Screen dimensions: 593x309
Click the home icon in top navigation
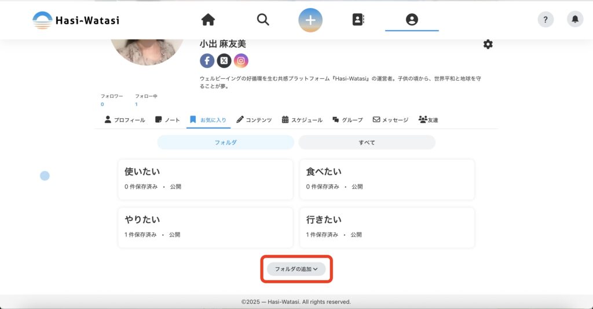[208, 20]
